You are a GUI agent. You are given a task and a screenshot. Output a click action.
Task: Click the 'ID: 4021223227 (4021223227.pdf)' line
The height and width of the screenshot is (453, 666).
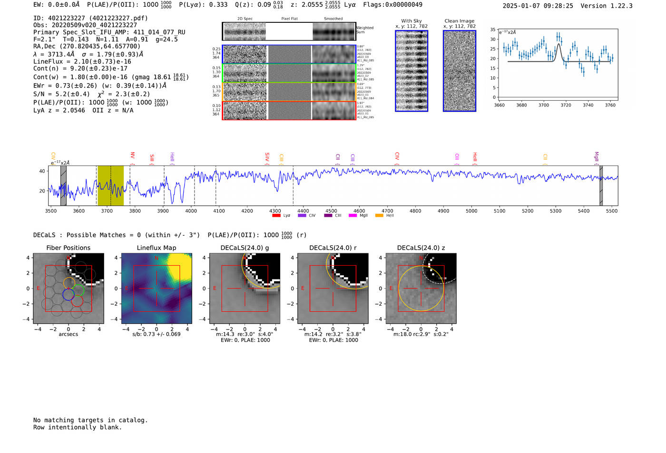[x=90, y=18]
